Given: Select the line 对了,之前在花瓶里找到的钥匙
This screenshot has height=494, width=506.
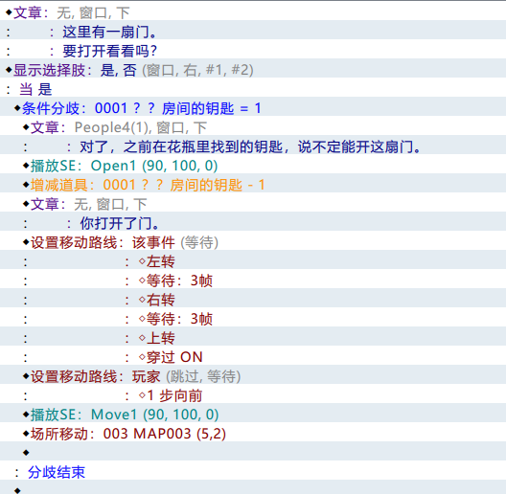Looking at the screenshot, I should click(253, 145).
